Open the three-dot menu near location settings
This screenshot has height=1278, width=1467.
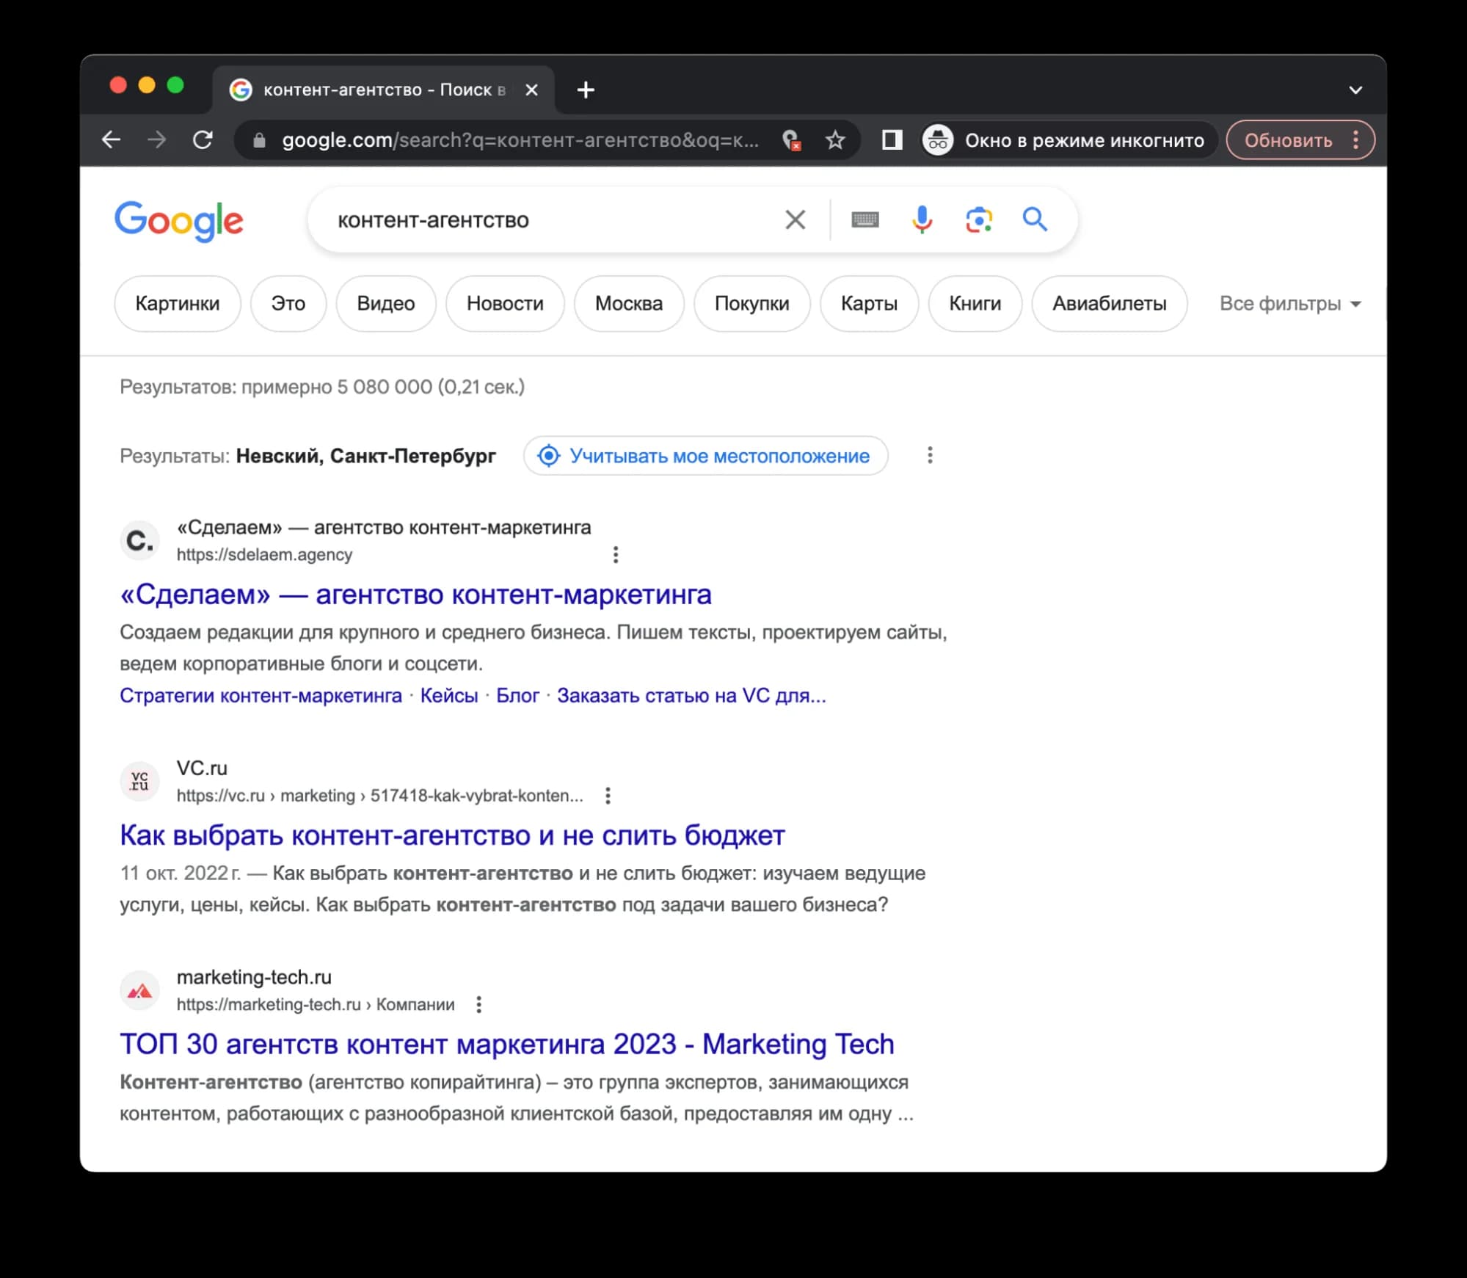point(929,455)
